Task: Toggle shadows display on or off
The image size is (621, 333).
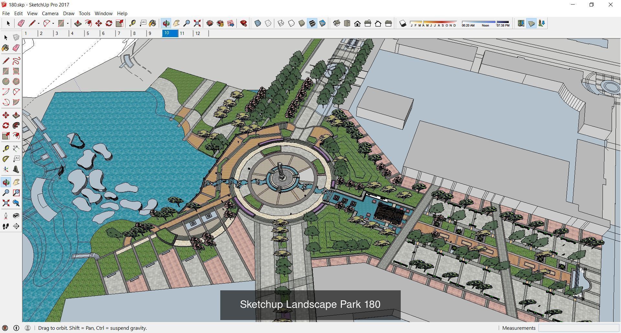Action: click(x=403, y=23)
